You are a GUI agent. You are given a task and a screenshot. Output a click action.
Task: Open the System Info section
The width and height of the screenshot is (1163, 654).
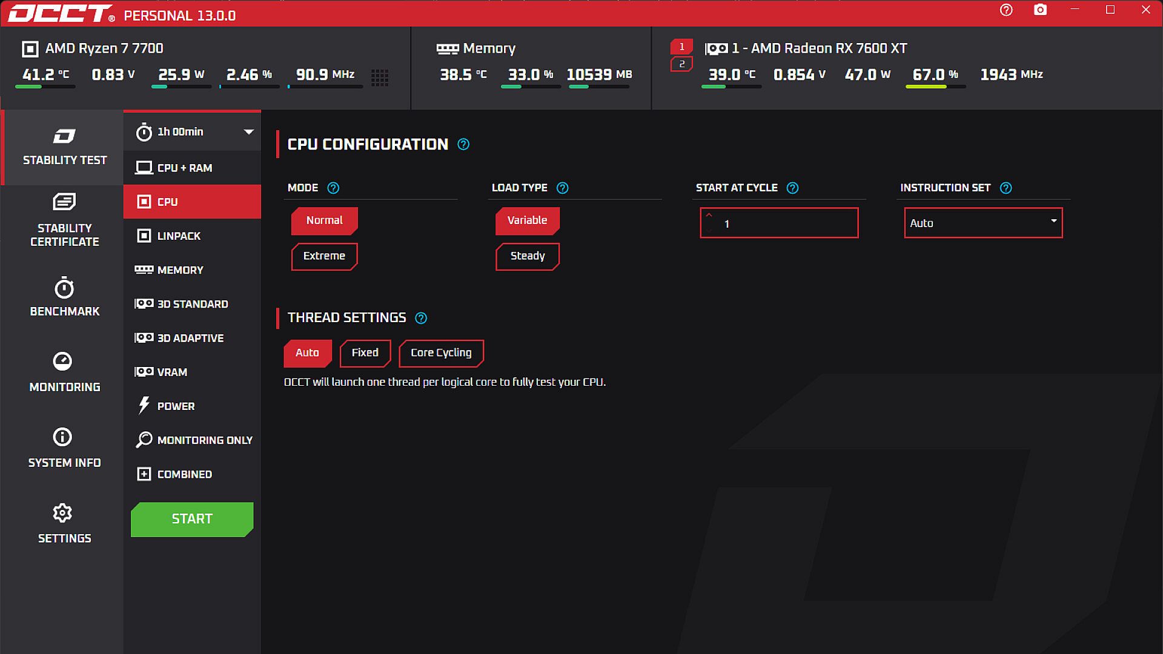pyautogui.click(x=64, y=448)
